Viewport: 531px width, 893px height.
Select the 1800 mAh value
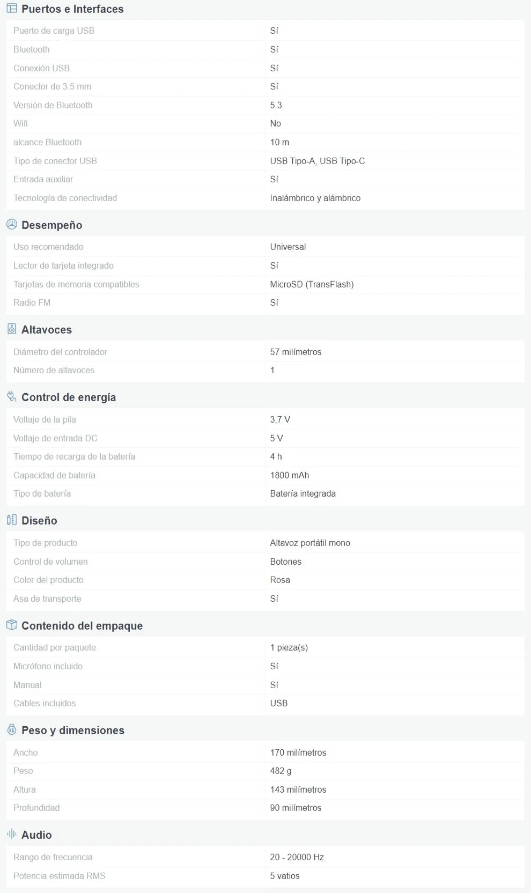click(x=290, y=475)
